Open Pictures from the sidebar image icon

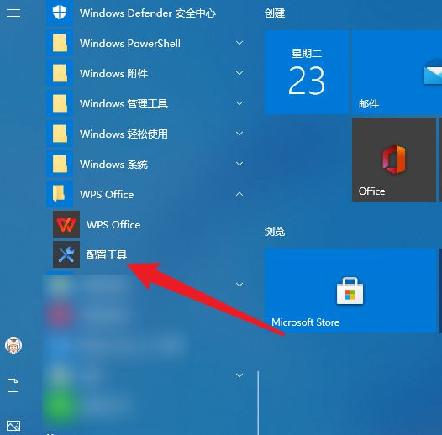[x=13, y=426]
